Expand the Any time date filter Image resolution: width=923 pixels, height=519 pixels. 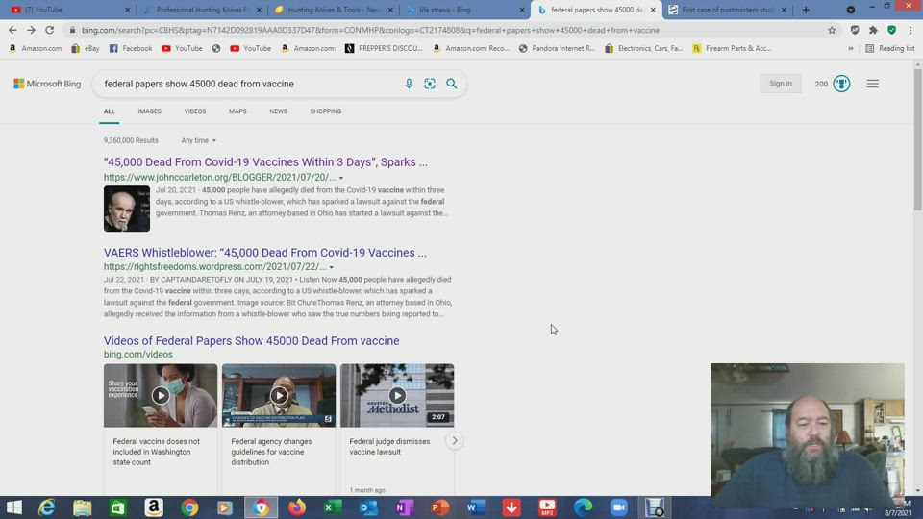(198, 140)
